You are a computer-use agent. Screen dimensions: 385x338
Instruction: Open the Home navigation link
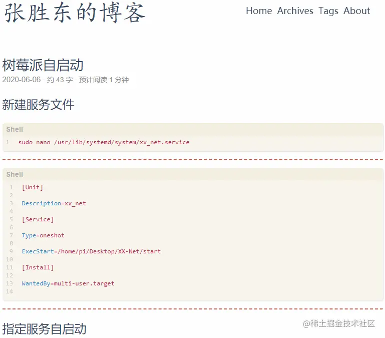click(x=259, y=11)
